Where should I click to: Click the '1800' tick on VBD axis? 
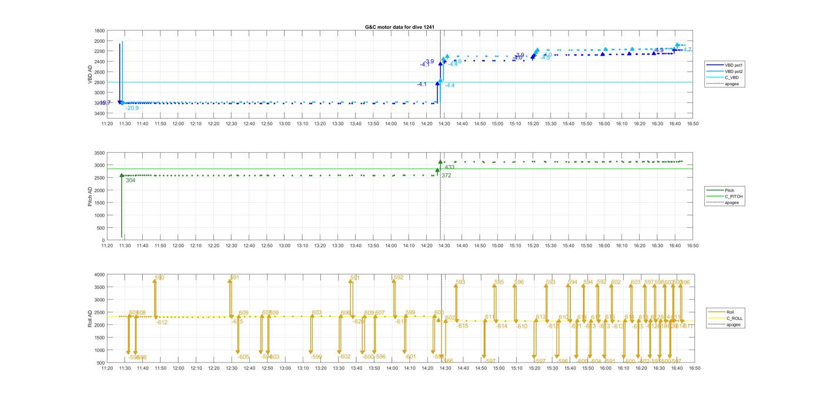pos(99,31)
